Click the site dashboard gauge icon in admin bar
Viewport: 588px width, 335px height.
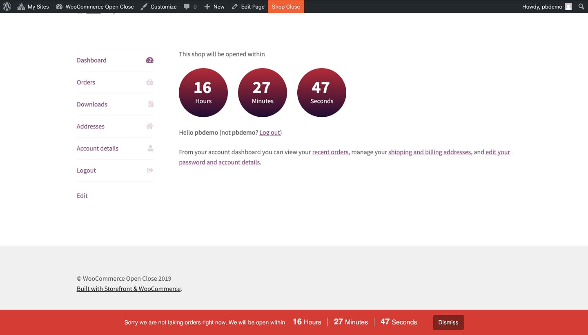point(59,7)
